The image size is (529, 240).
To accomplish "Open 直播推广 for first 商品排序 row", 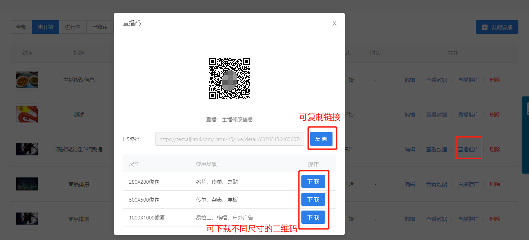I will (468, 184).
